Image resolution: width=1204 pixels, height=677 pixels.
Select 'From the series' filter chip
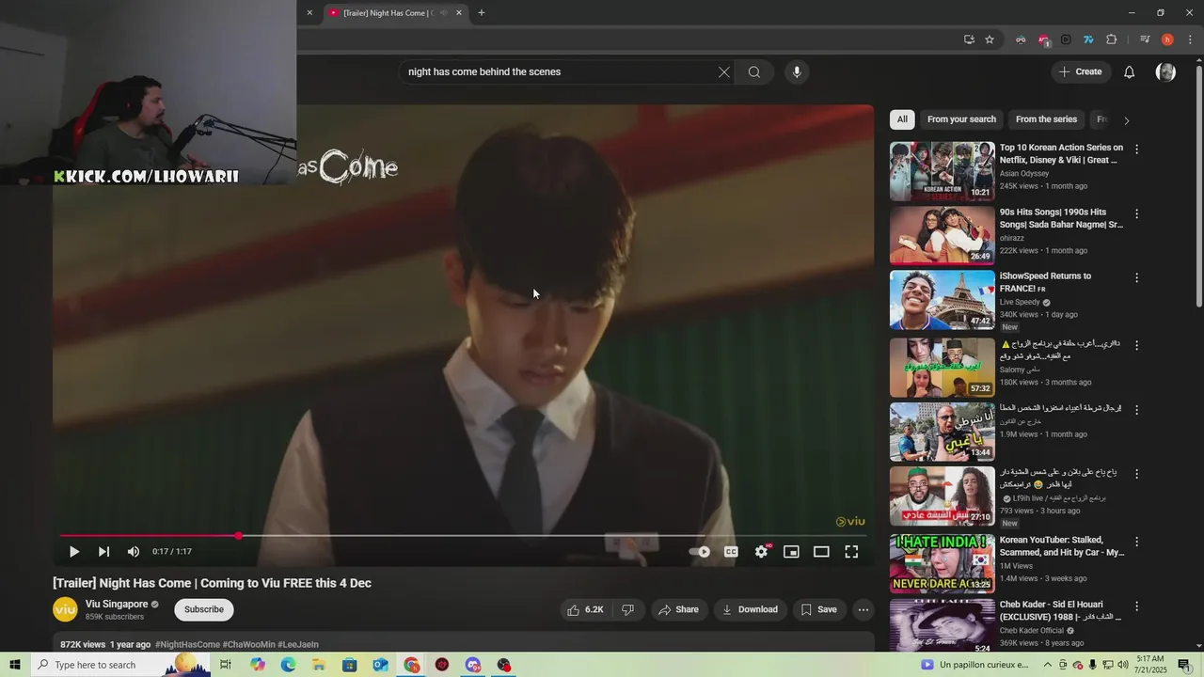tap(1046, 119)
